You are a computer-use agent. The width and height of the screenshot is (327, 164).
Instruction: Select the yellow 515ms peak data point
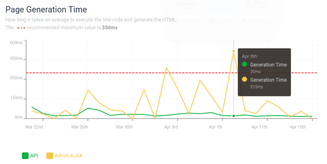click(x=234, y=51)
